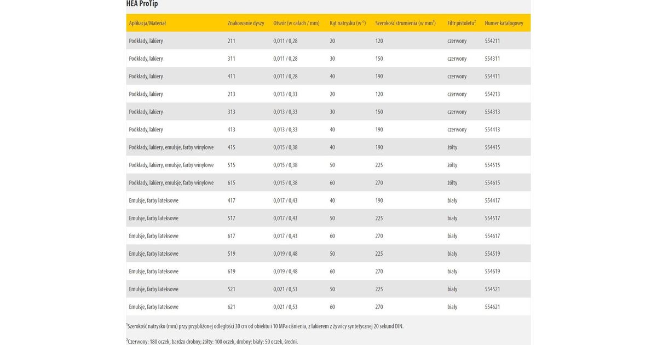Select catalog number 554211
The width and height of the screenshot is (657, 345).
pyautogui.click(x=492, y=41)
